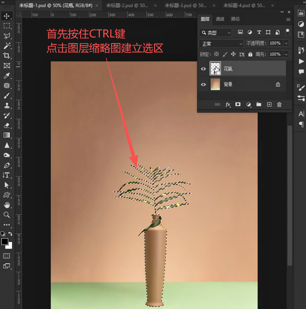Select the Rectangular Marquee tool
The width and height of the screenshot is (306, 309).
click(7, 26)
